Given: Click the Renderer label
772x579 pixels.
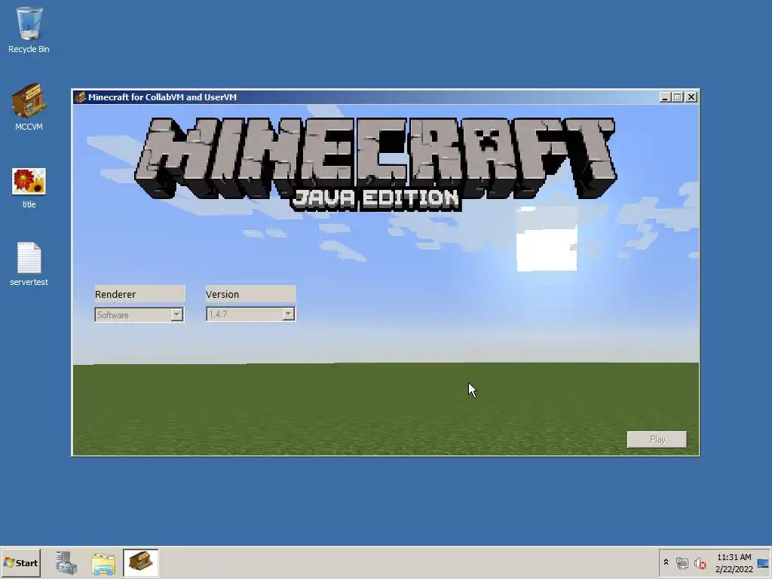Looking at the screenshot, I should click(x=139, y=294).
